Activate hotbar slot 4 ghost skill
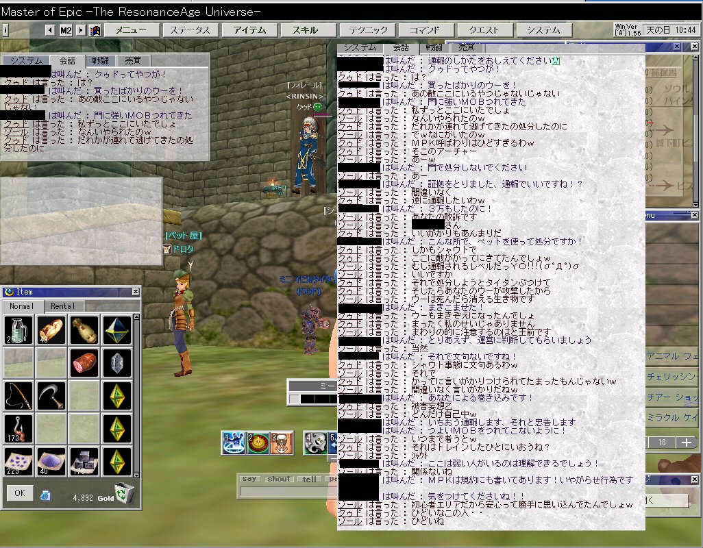 click(316, 443)
